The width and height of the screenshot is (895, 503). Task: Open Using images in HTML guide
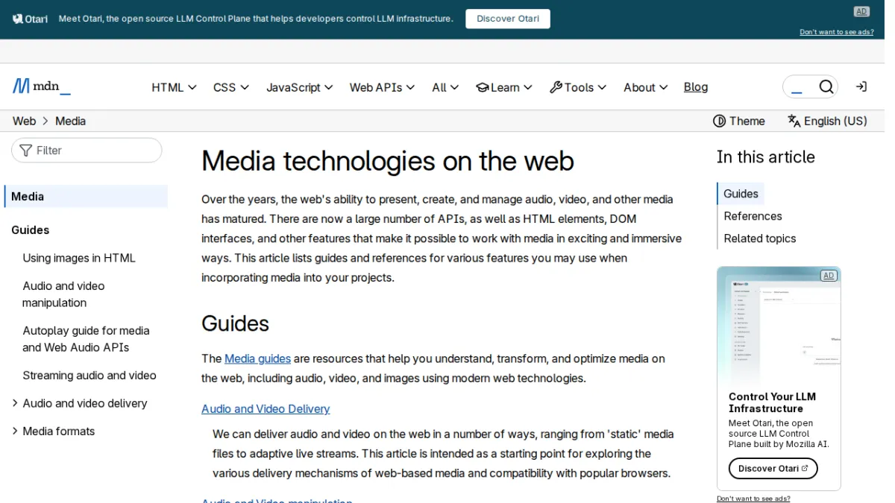click(x=79, y=258)
